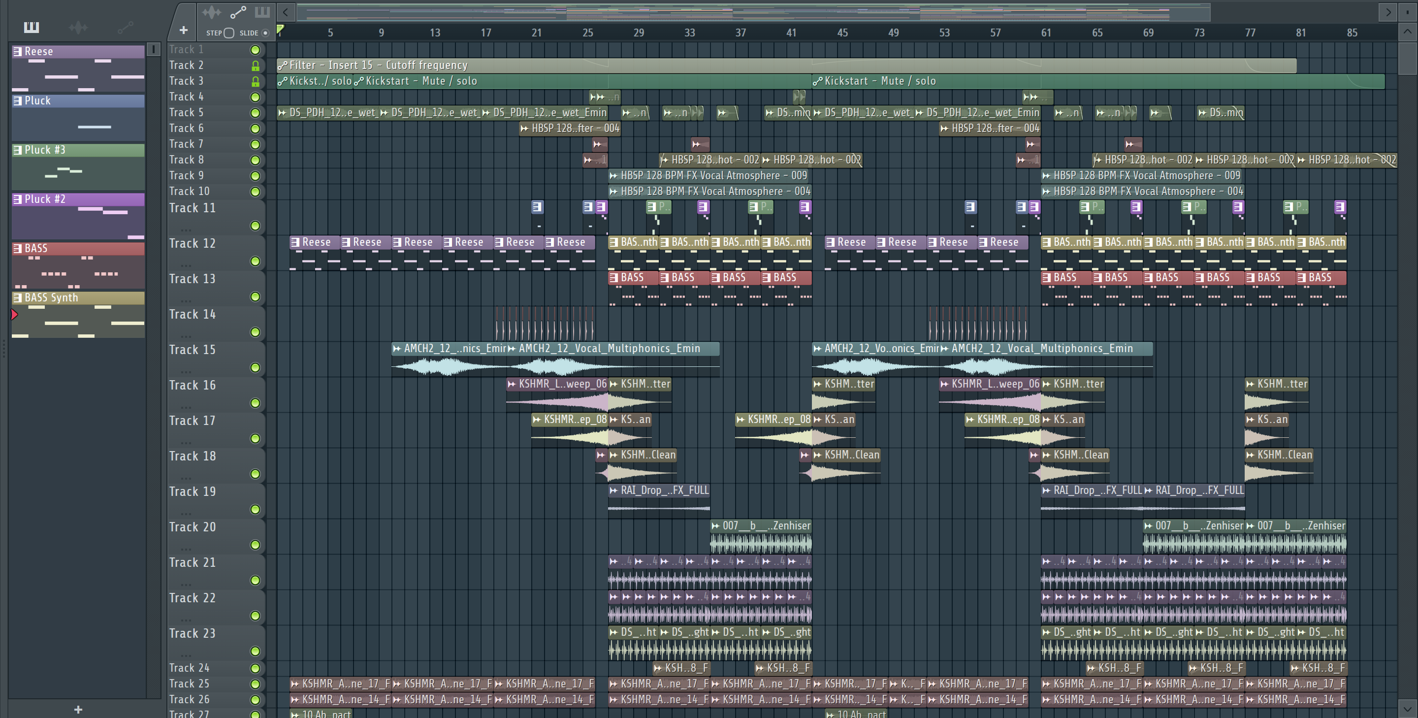Mute Track 13 via its green LED
The image size is (1418, 718).
[x=256, y=297]
